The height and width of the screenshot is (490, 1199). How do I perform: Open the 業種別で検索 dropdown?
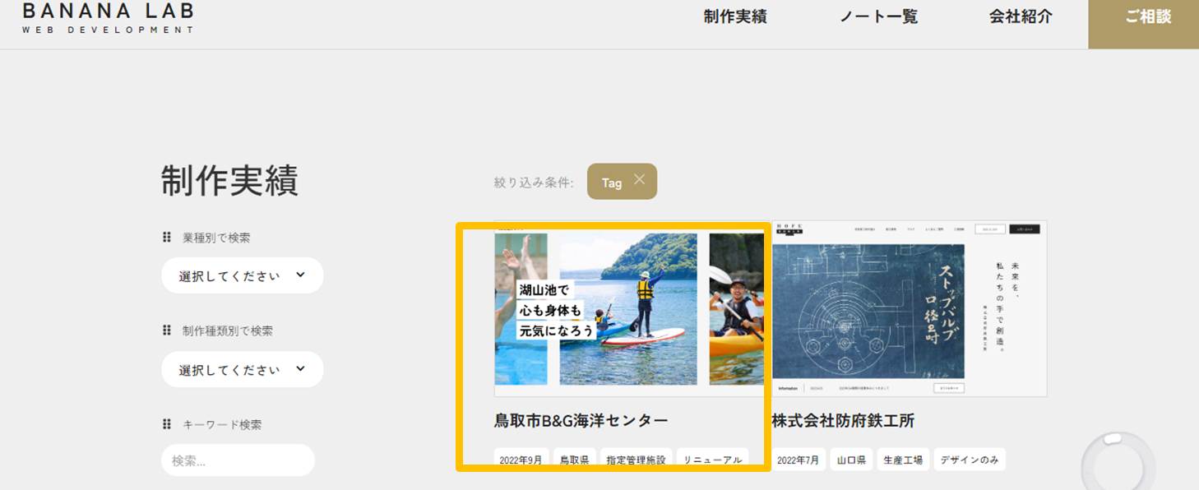(242, 275)
